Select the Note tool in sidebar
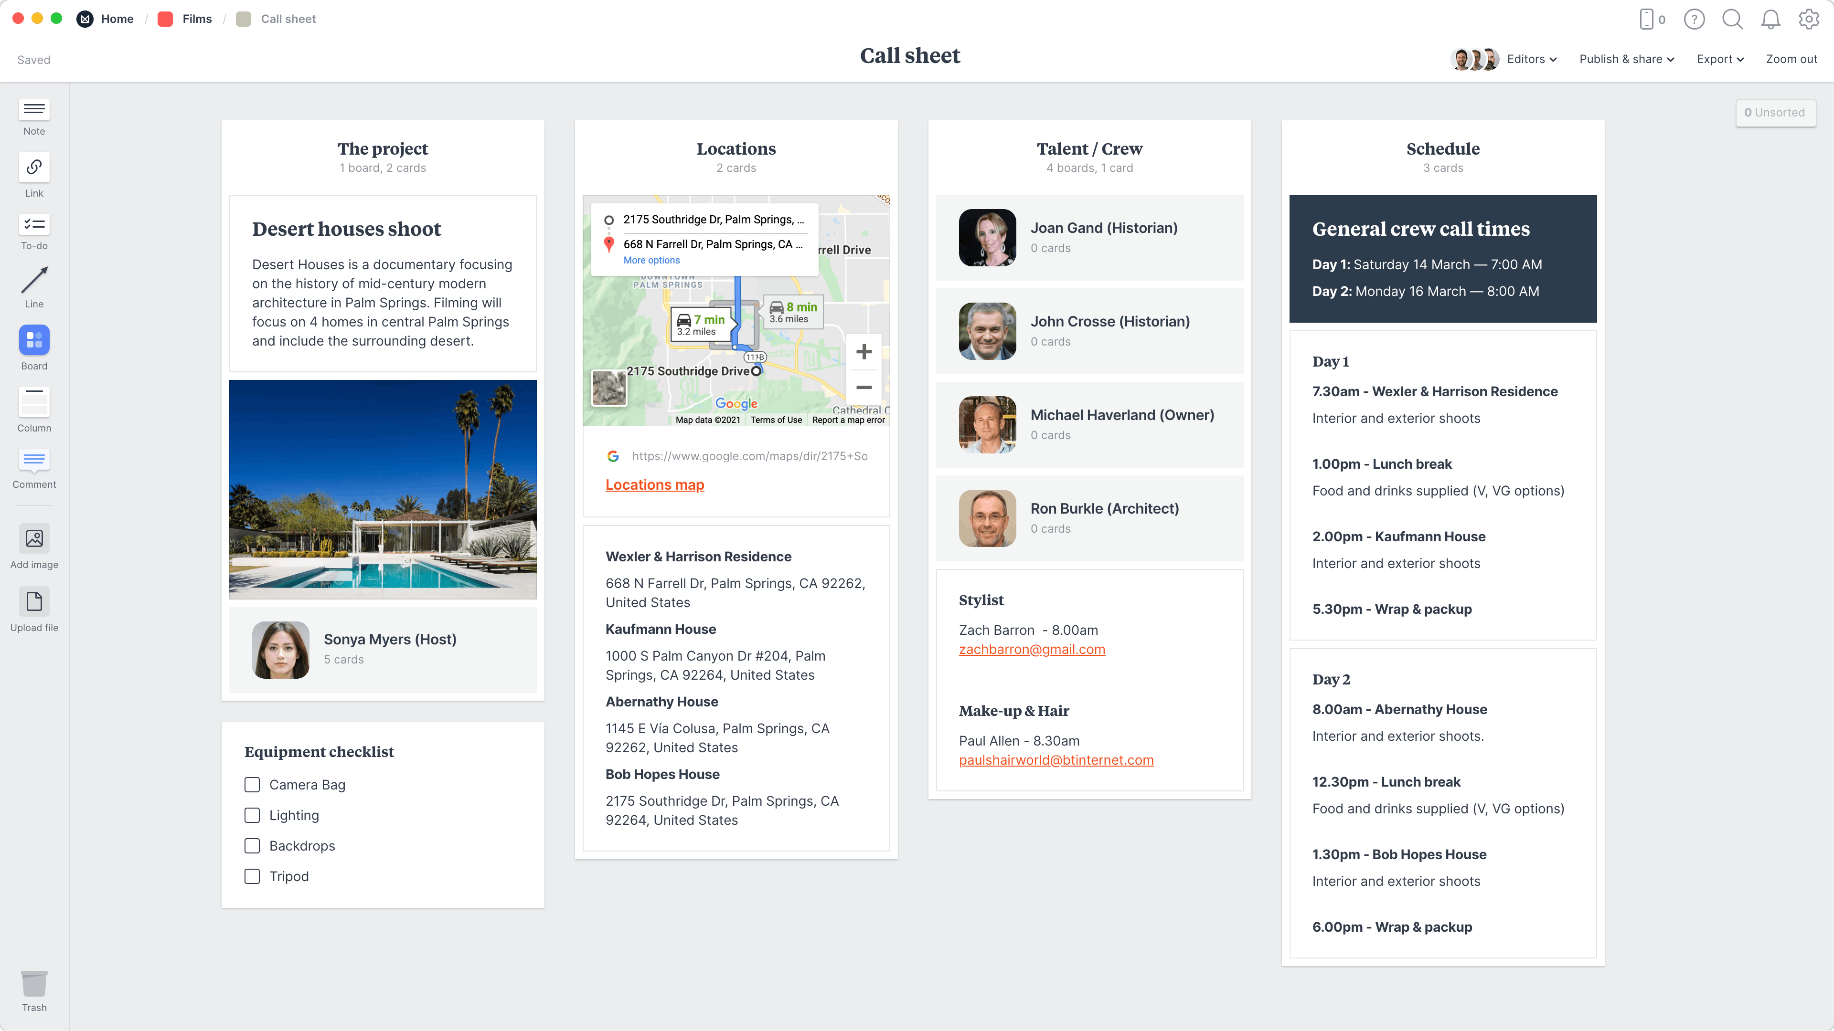1834x1031 pixels. point(33,110)
